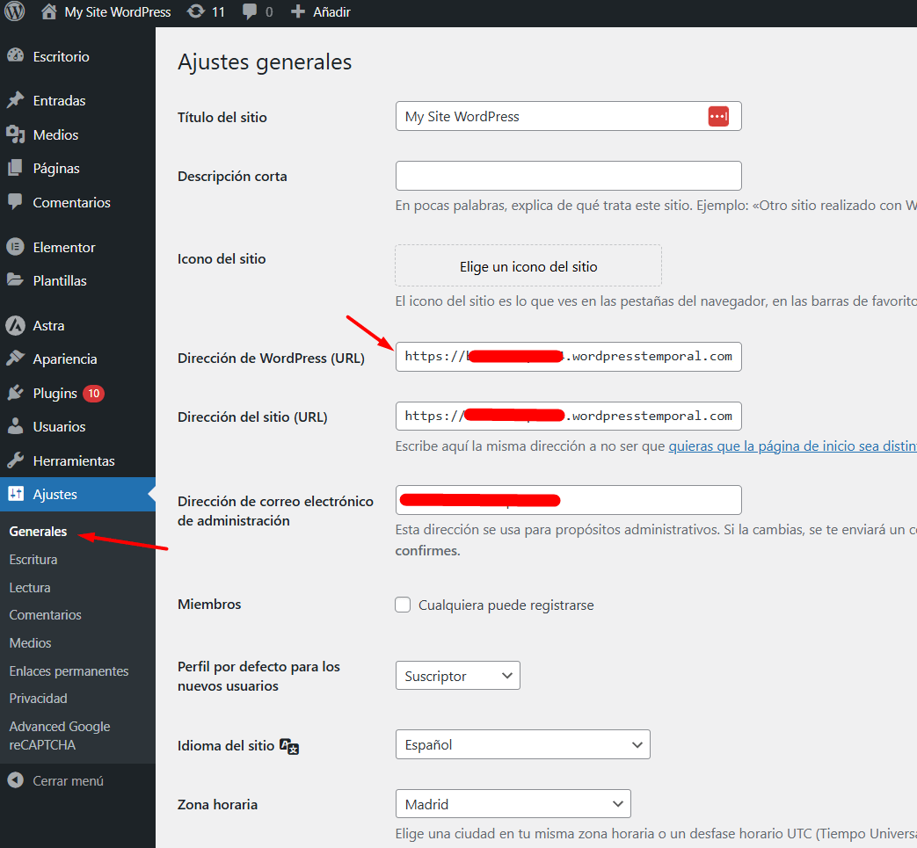The height and width of the screenshot is (848, 917).
Task: Open the Comentarios settings submenu under Ajustes
Action: 45,615
